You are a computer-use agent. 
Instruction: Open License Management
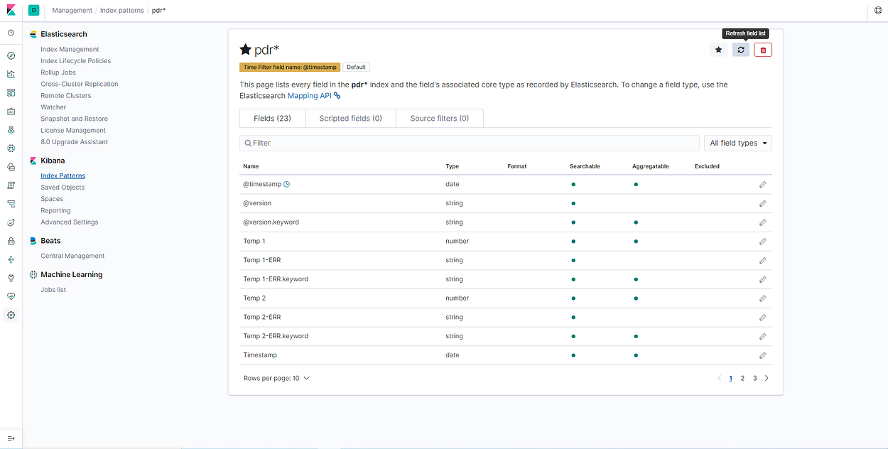click(x=73, y=131)
